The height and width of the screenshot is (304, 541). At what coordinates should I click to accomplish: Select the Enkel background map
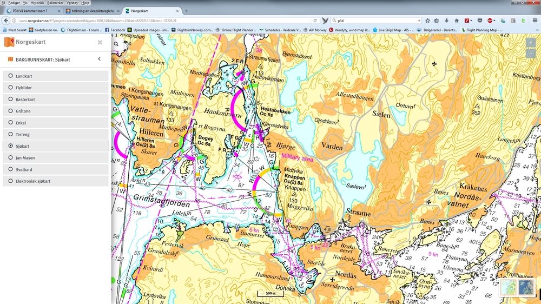[56, 122]
